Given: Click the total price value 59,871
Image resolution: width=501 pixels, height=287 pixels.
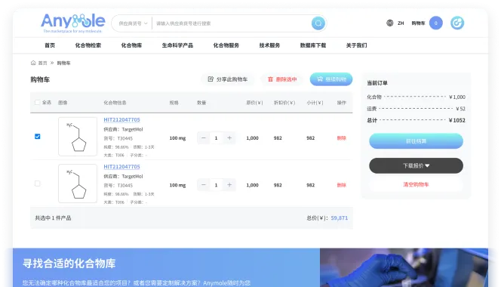Looking at the screenshot, I should [x=340, y=218].
